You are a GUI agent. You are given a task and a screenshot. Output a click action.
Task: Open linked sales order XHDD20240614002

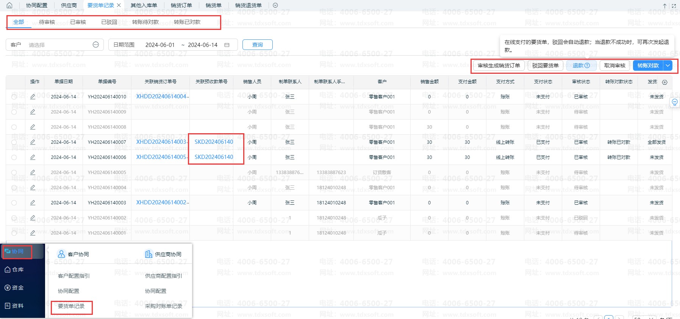click(162, 202)
